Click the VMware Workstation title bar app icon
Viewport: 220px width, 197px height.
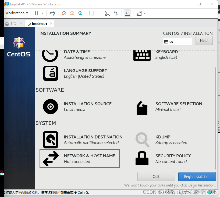click(6, 4)
